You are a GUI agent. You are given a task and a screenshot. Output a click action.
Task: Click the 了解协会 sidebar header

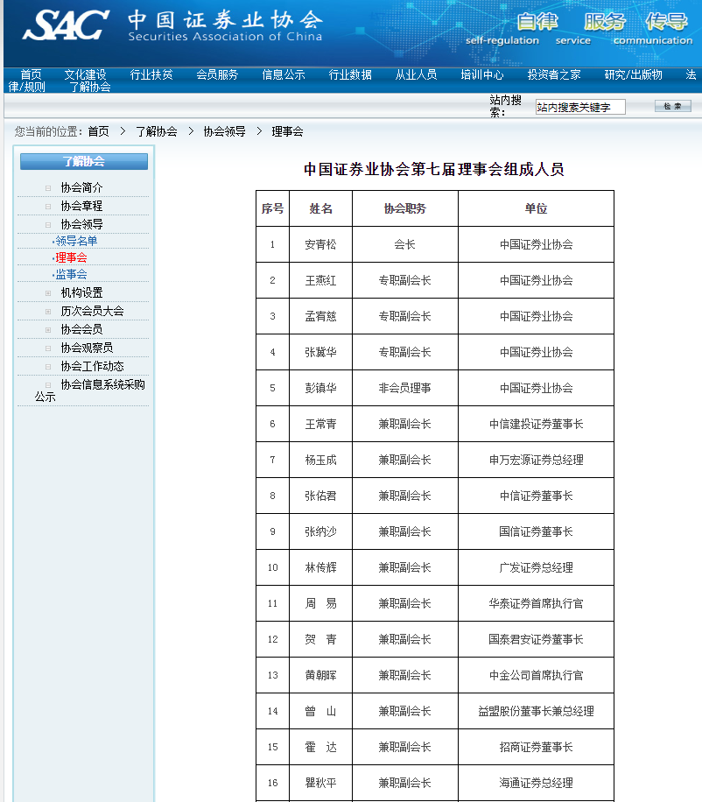point(84,162)
